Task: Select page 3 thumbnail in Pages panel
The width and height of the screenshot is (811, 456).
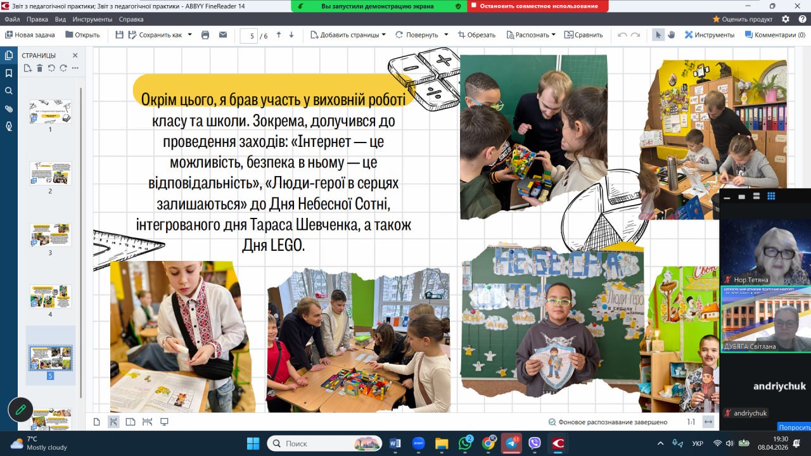Action: 50,235
